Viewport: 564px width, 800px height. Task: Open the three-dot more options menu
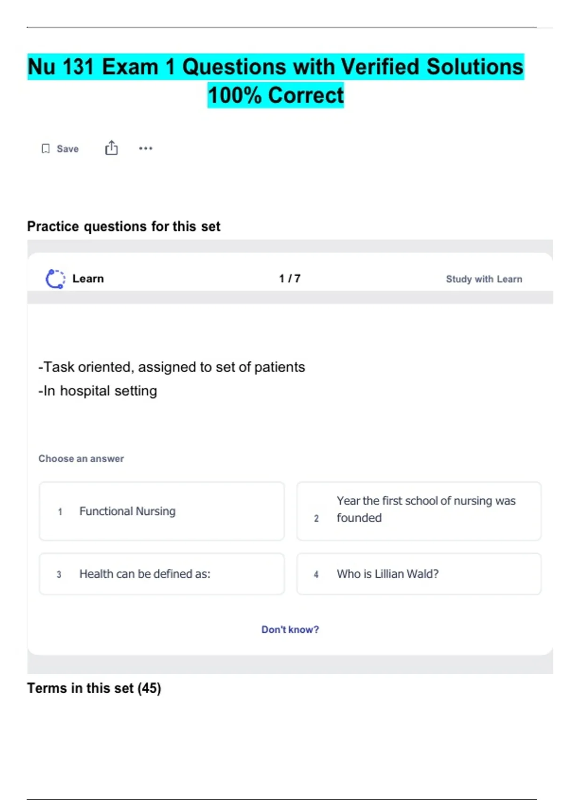tap(146, 149)
